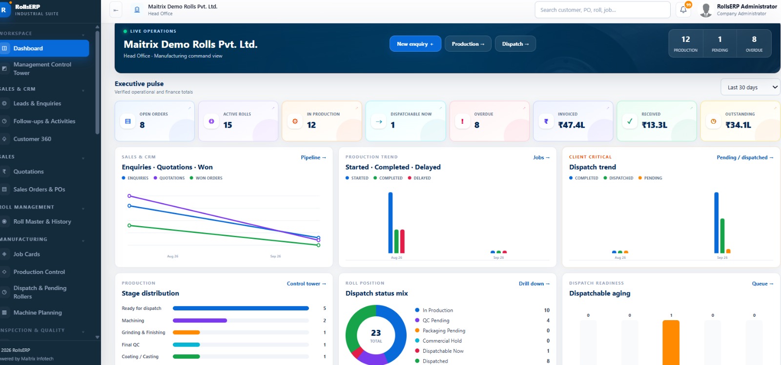781x365 pixels.
Task: Click the company building icon
Action: click(x=137, y=10)
